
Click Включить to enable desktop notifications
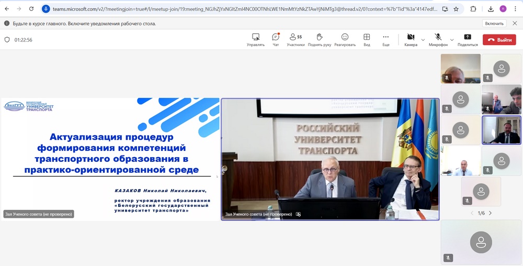coord(494,24)
